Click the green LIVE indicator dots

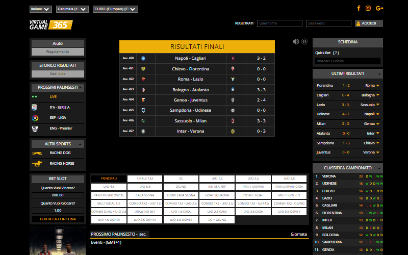(34, 96)
